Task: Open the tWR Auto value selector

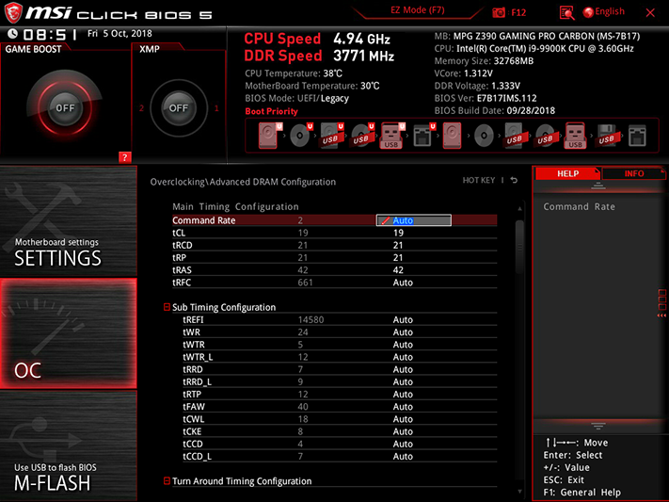Action: click(403, 332)
